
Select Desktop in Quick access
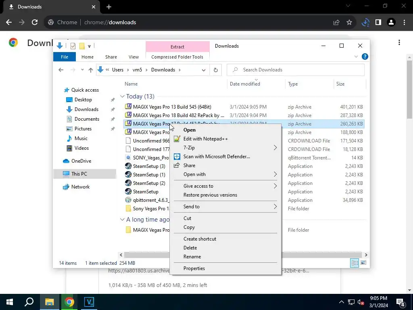[x=83, y=100]
